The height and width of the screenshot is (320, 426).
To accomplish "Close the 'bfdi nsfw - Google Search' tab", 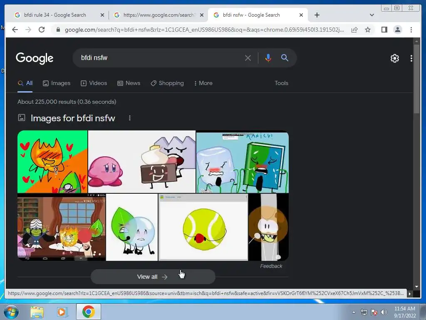I will pyautogui.click(x=301, y=15).
